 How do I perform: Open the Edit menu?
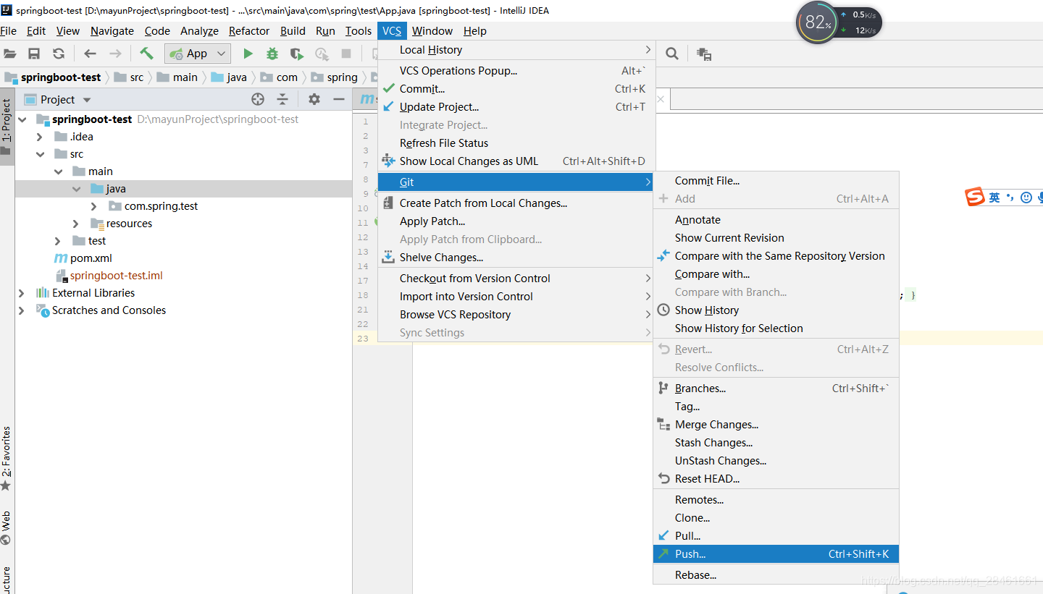click(x=36, y=31)
